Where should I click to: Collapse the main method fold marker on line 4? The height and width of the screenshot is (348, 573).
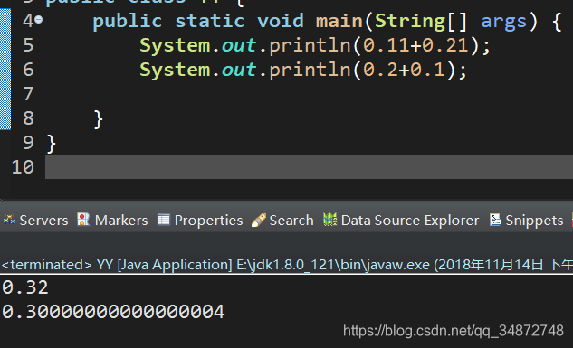pyautogui.click(x=39, y=20)
